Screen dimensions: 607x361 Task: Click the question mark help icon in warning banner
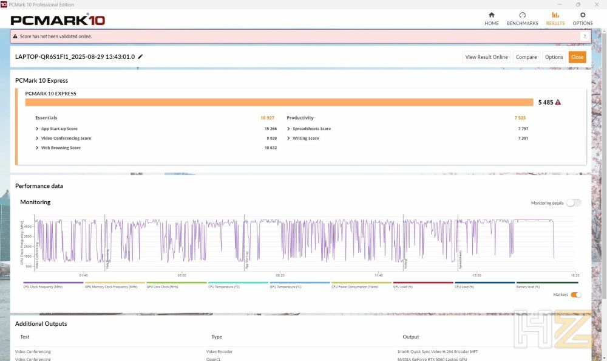[x=585, y=36]
